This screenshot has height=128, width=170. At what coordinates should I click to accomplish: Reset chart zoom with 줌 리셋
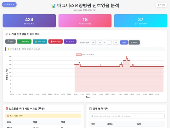tap(70, 41)
